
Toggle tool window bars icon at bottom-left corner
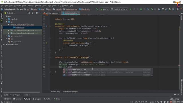pos(2,102)
